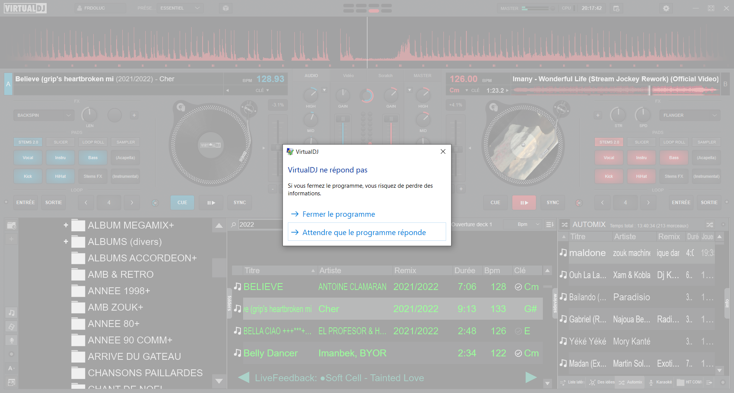Adjust the BACKSPIN LEN knob

[x=89, y=115]
